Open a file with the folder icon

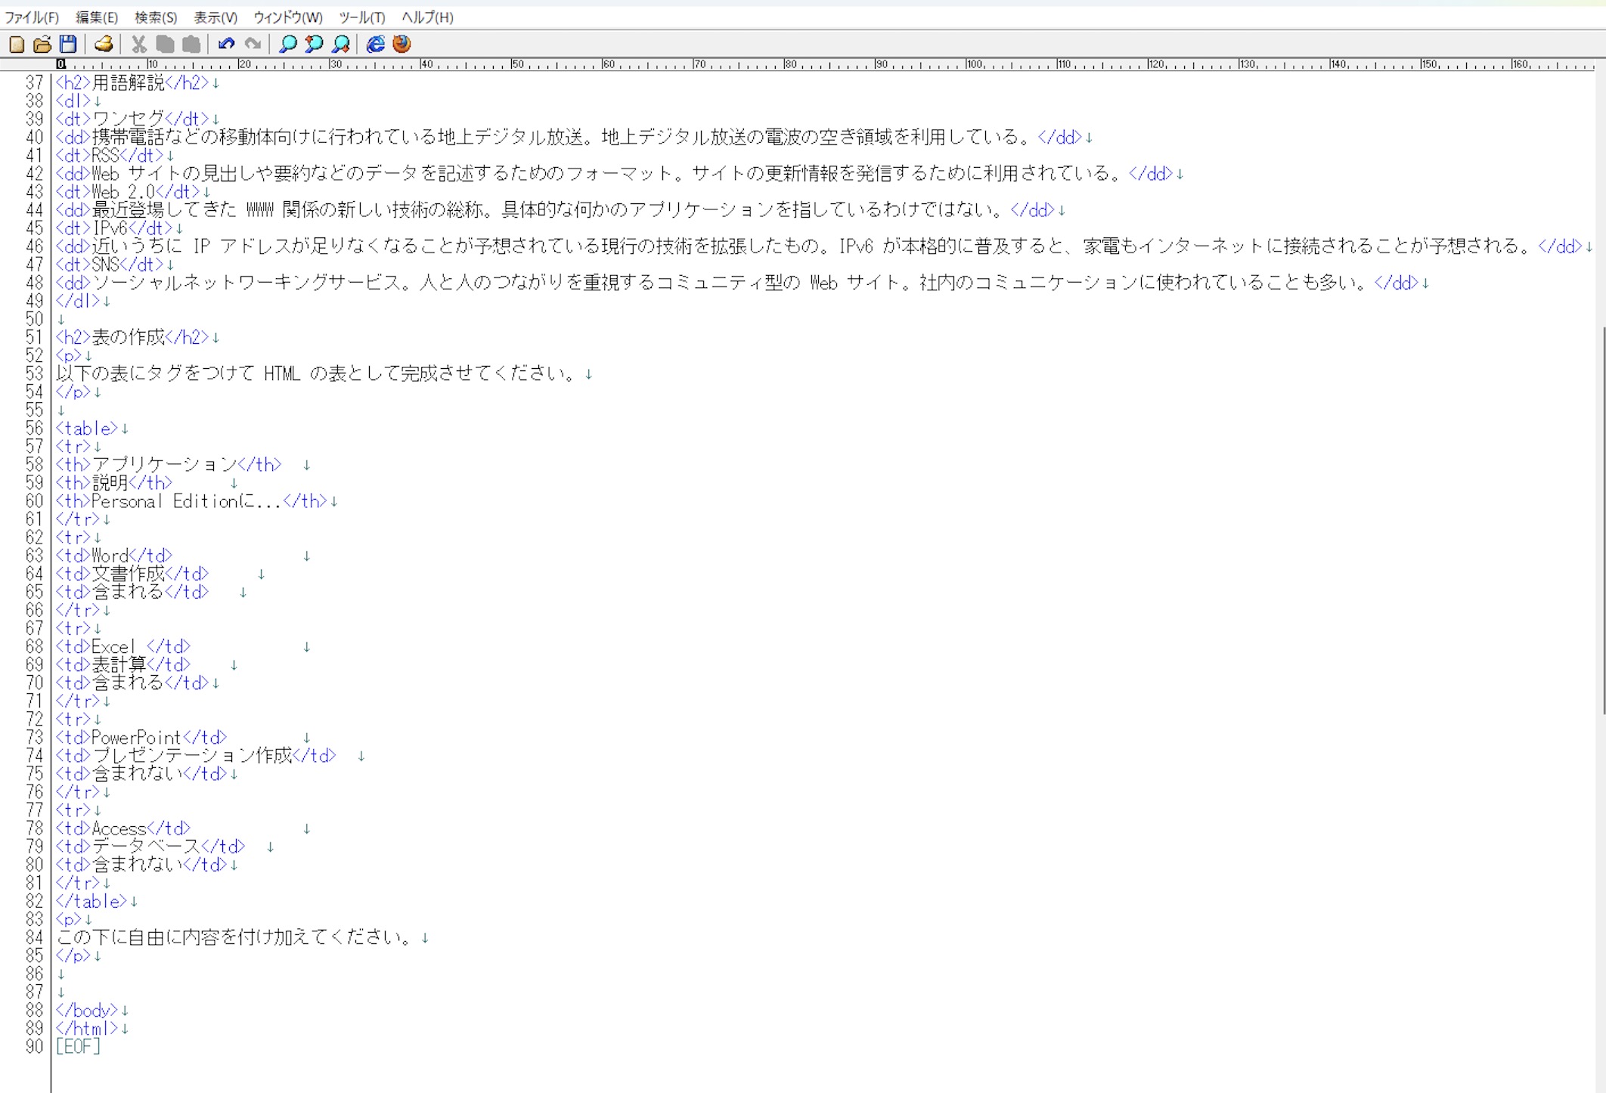(42, 44)
